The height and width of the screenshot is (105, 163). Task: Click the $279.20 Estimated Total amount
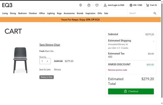click(x=148, y=79)
